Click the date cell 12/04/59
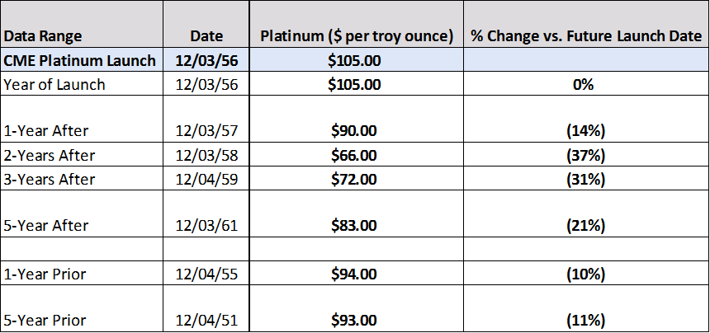Image resolution: width=710 pixels, height=333 pixels. 206,179
